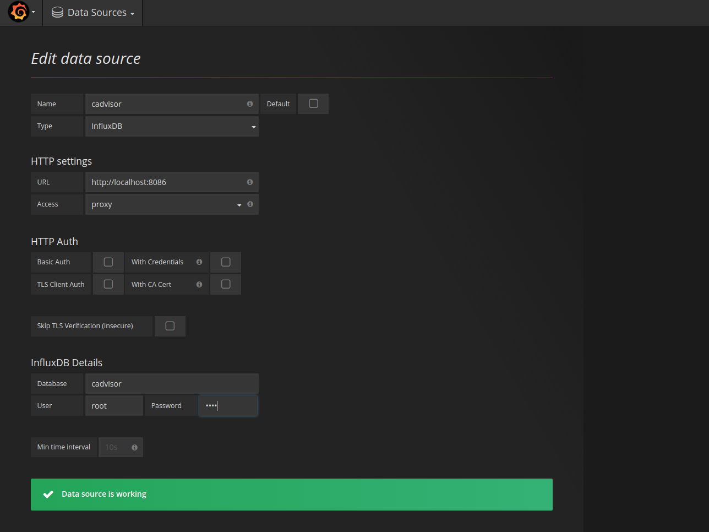The height and width of the screenshot is (532, 709).
Task: Enable the Basic Auth checkbox
Action: (108, 262)
